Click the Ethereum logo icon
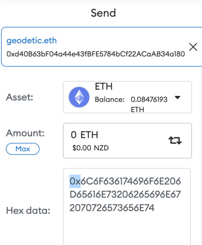This screenshot has width=202, height=245. [x=79, y=97]
